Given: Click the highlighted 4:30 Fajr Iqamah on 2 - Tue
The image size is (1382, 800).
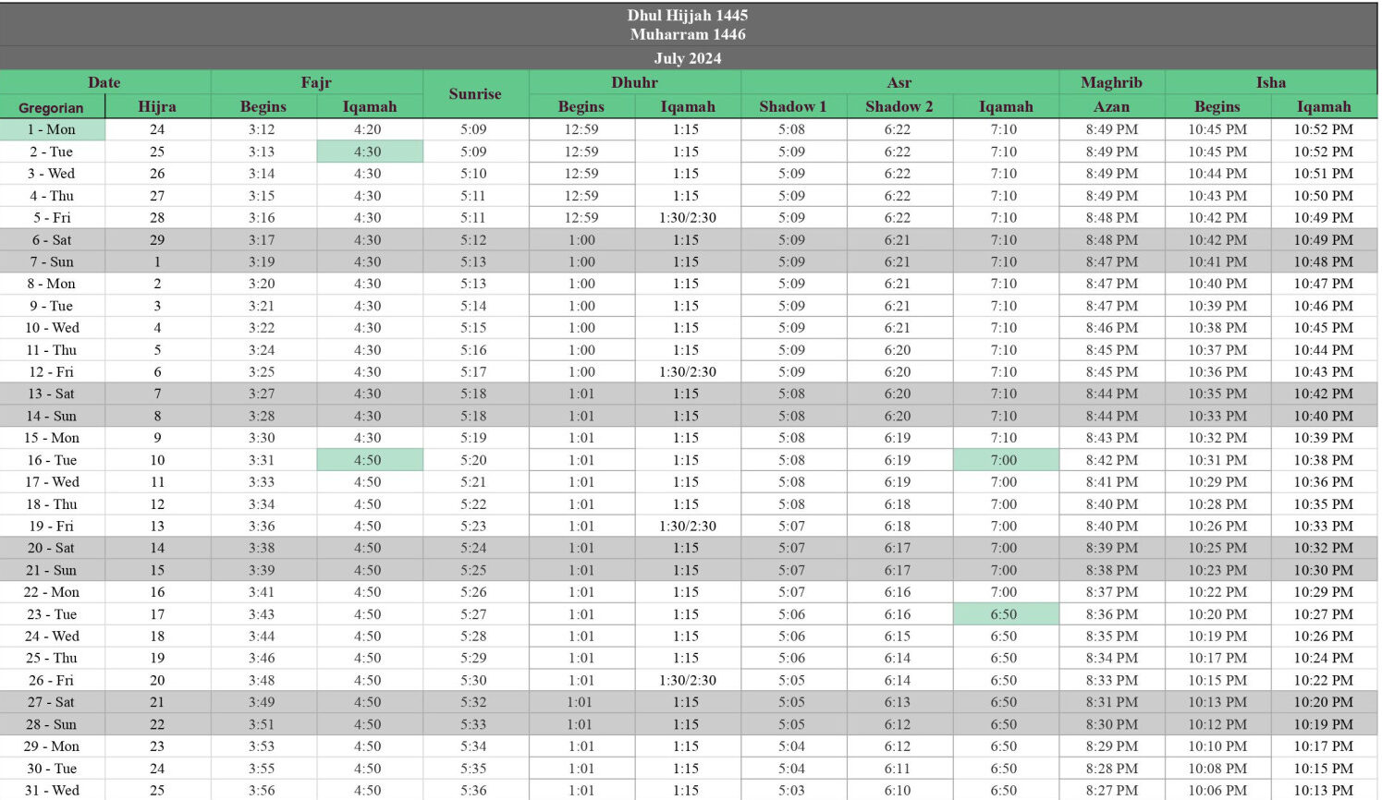Looking at the screenshot, I should pyautogui.click(x=370, y=152).
